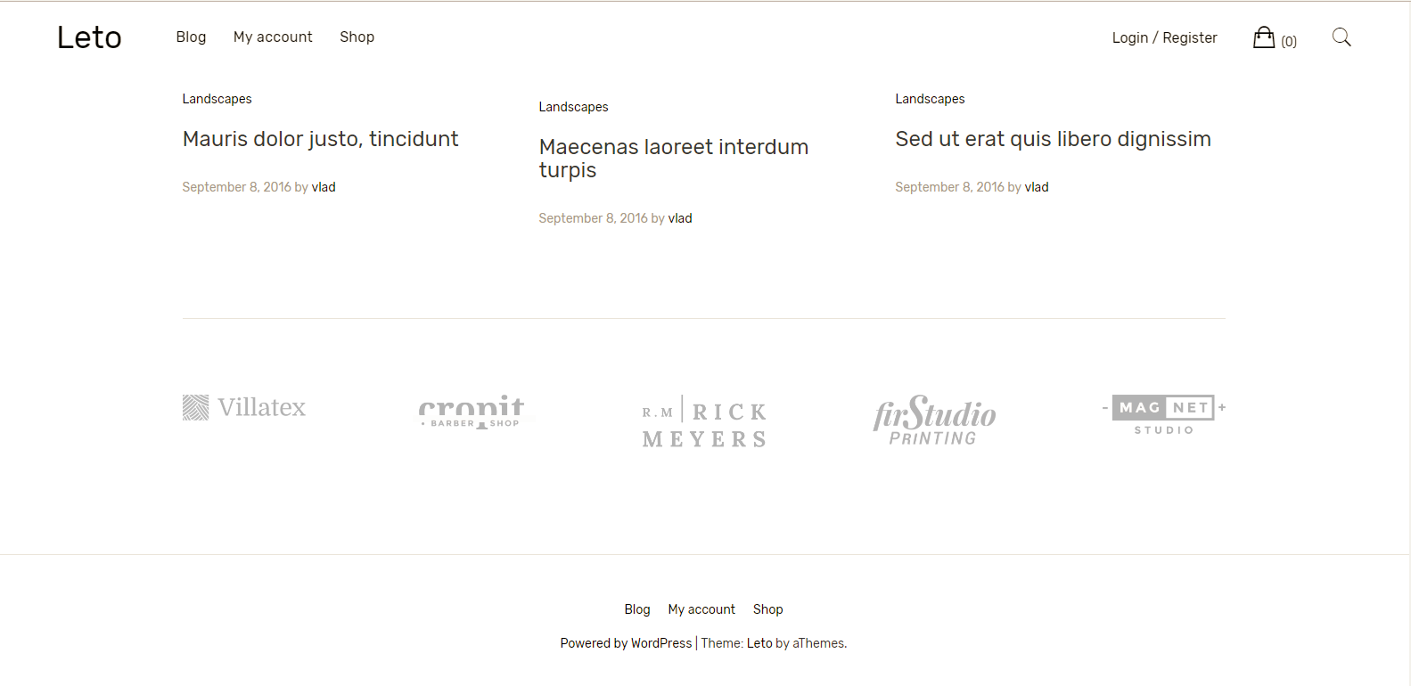
Task: Go to the Leto site home logo
Action: click(x=89, y=37)
